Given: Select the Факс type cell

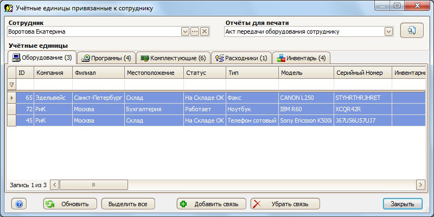Looking at the screenshot, I should pyautogui.click(x=252, y=98).
